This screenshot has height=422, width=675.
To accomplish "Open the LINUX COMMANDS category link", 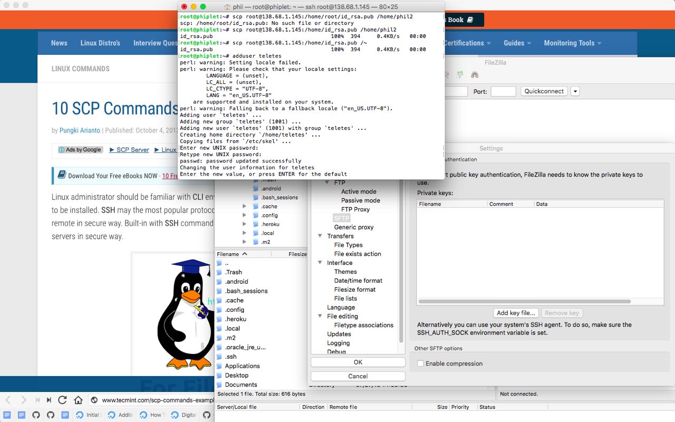I will (x=81, y=69).
